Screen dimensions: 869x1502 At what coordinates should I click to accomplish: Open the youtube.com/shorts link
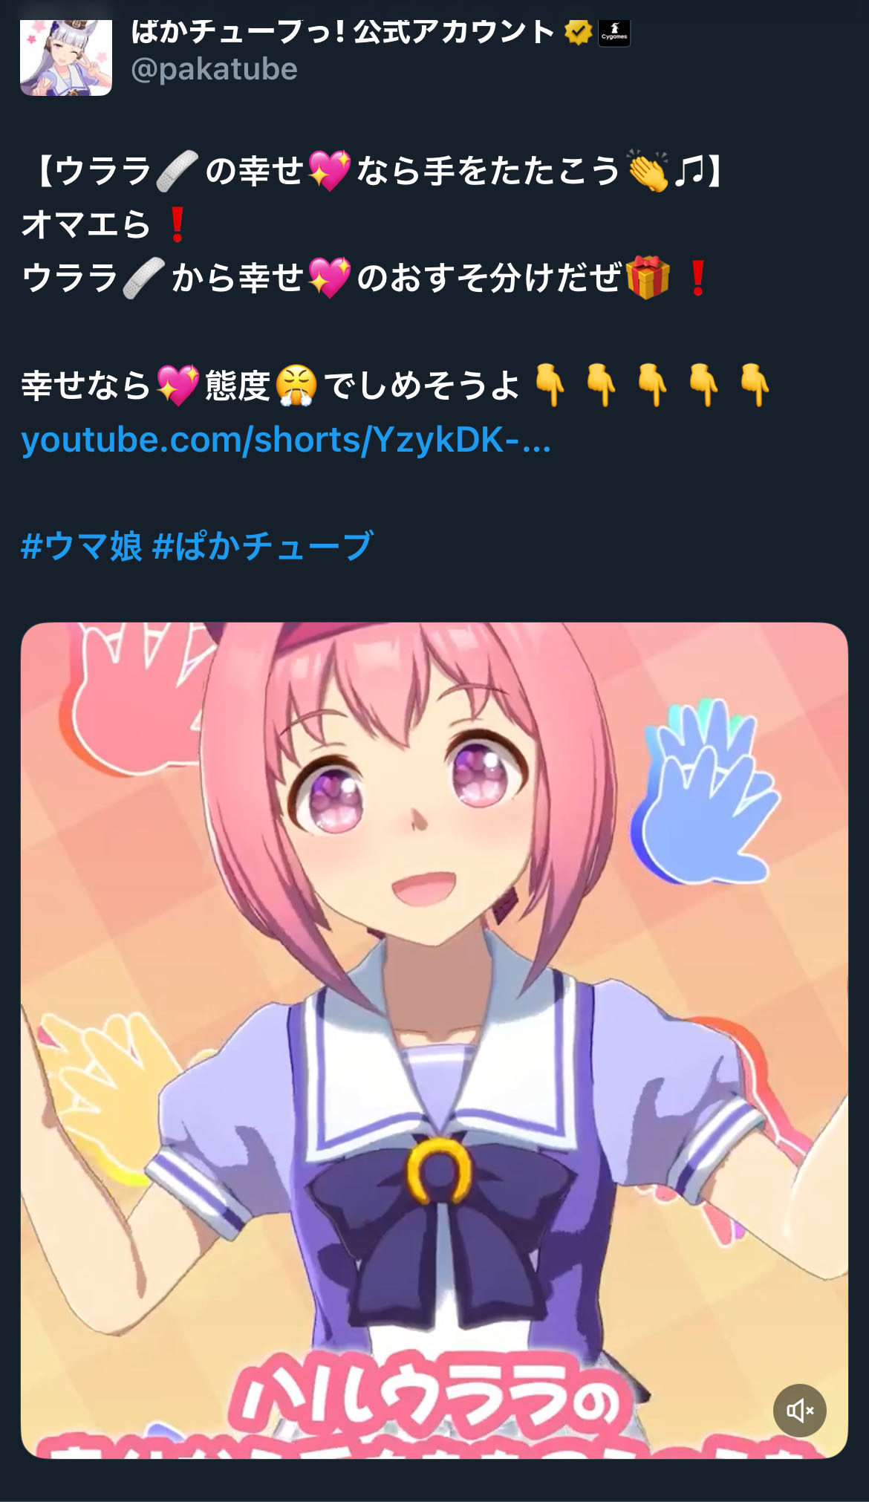[286, 439]
